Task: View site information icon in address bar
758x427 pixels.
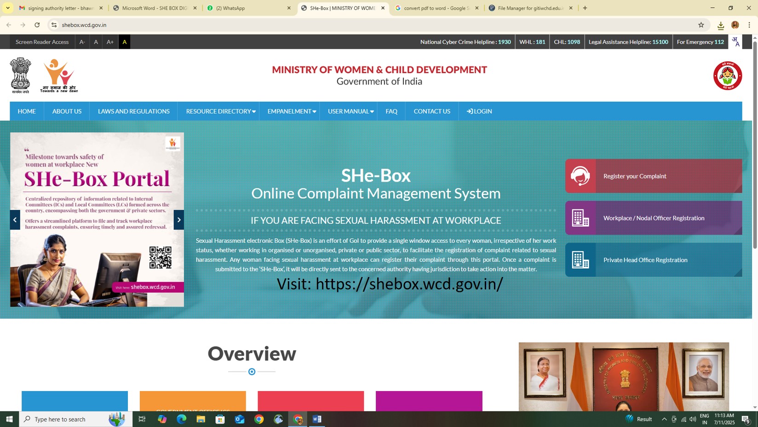Action: [54, 25]
